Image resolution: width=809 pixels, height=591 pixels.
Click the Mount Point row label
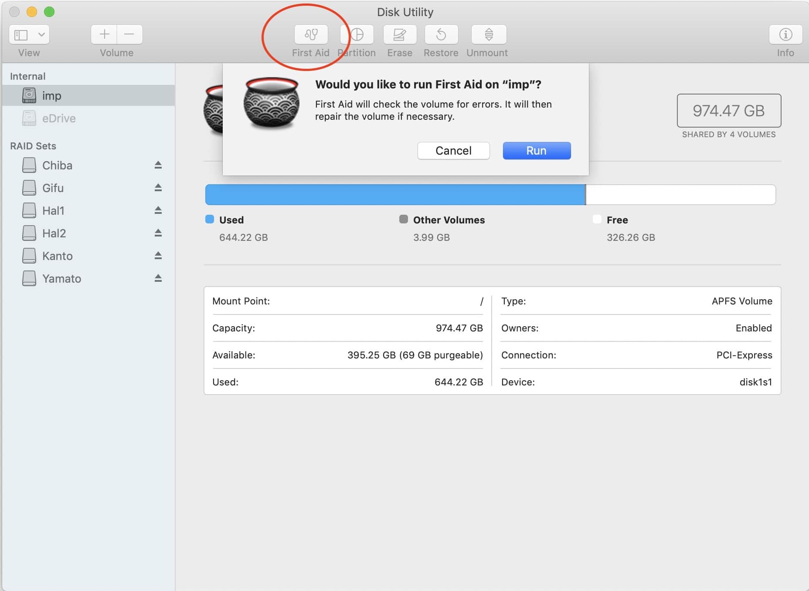click(241, 301)
